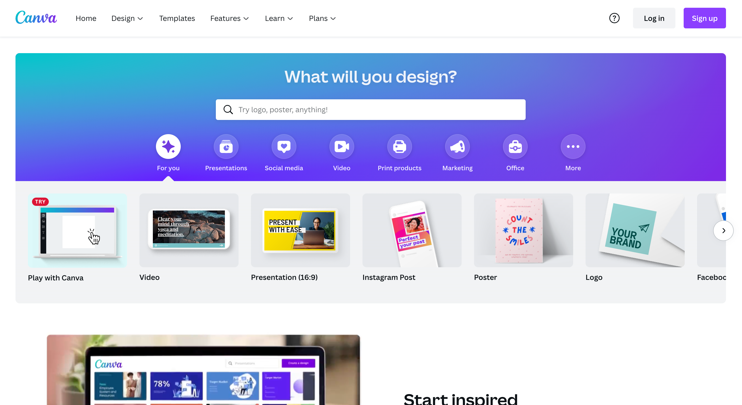Expand the Design dropdown menu
The image size is (742, 405).
tap(127, 18)
